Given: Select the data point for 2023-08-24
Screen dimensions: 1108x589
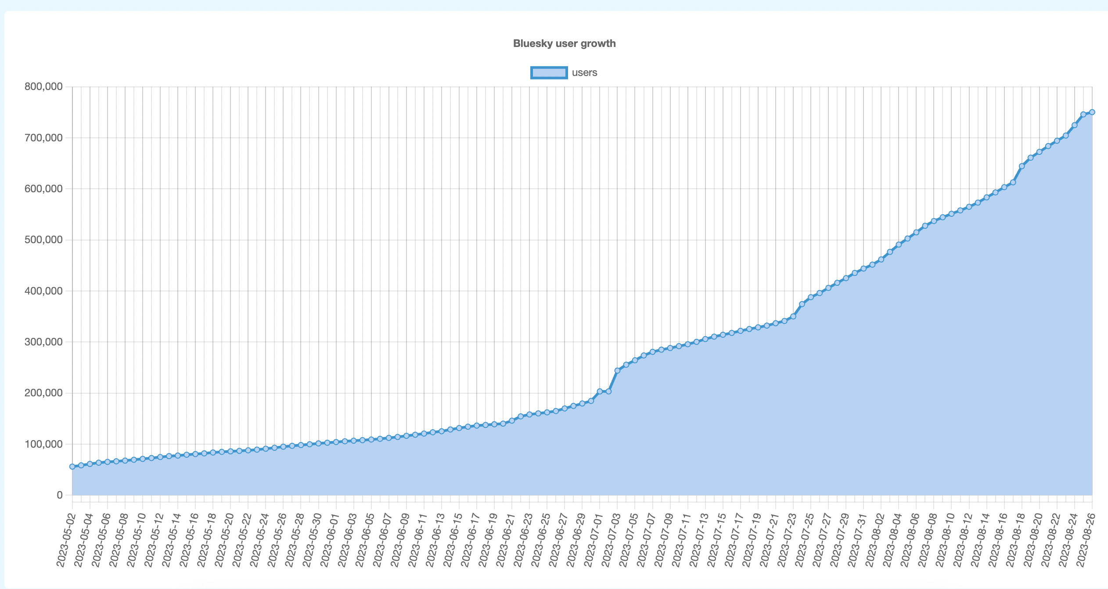Looking at the screenshot, I should point(1075,125).
